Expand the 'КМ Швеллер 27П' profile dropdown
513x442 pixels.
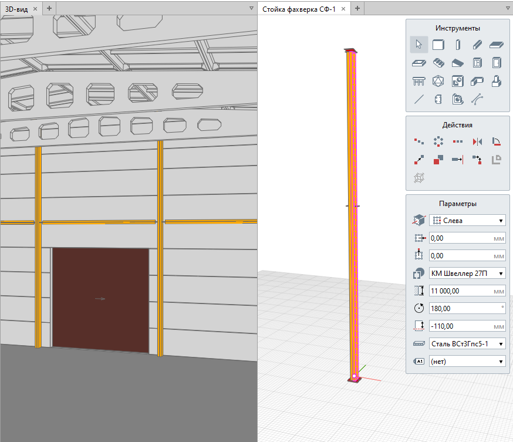coord(467,274)
